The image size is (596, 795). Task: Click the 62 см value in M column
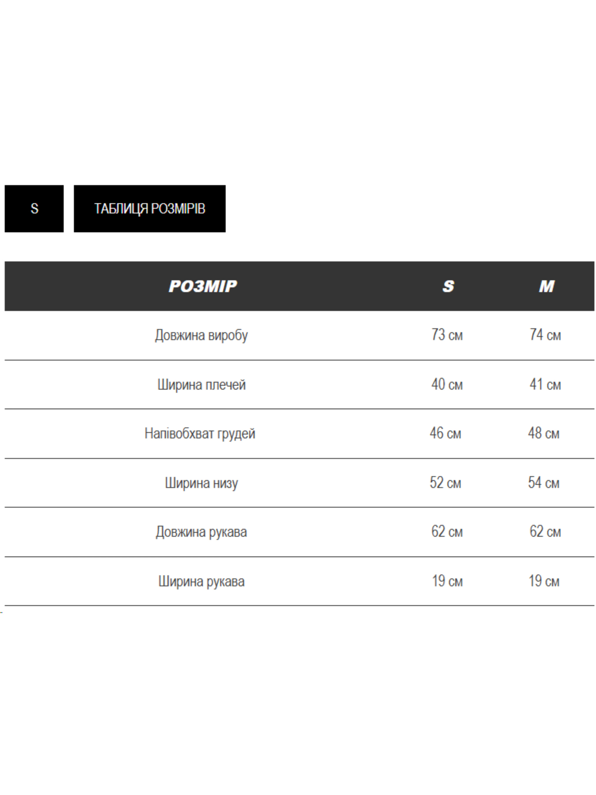point(545,532)
